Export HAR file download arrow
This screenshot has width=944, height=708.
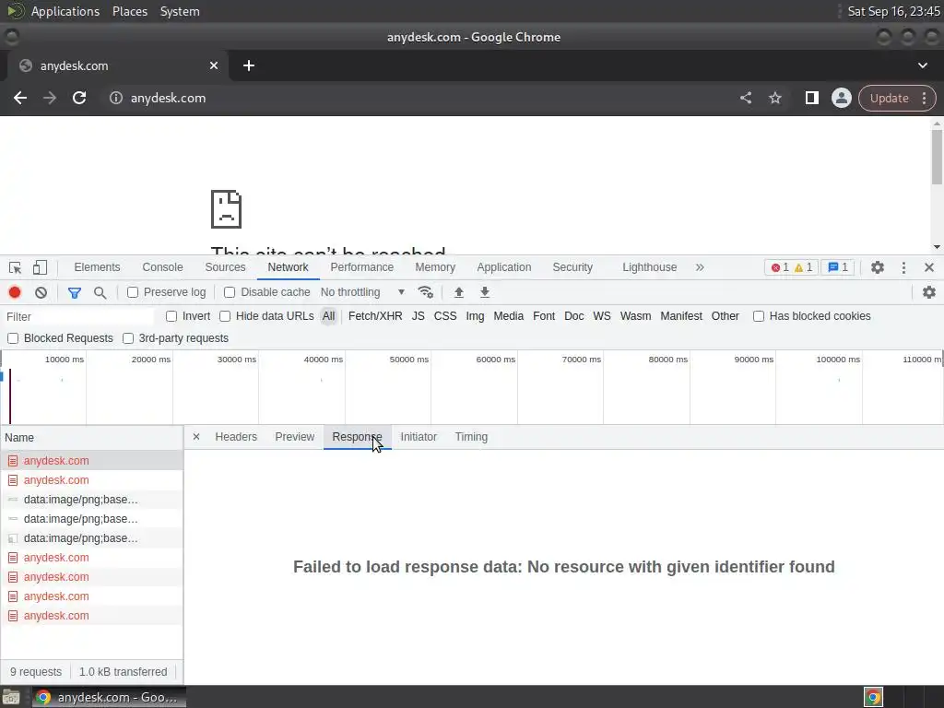click(485, 292)
